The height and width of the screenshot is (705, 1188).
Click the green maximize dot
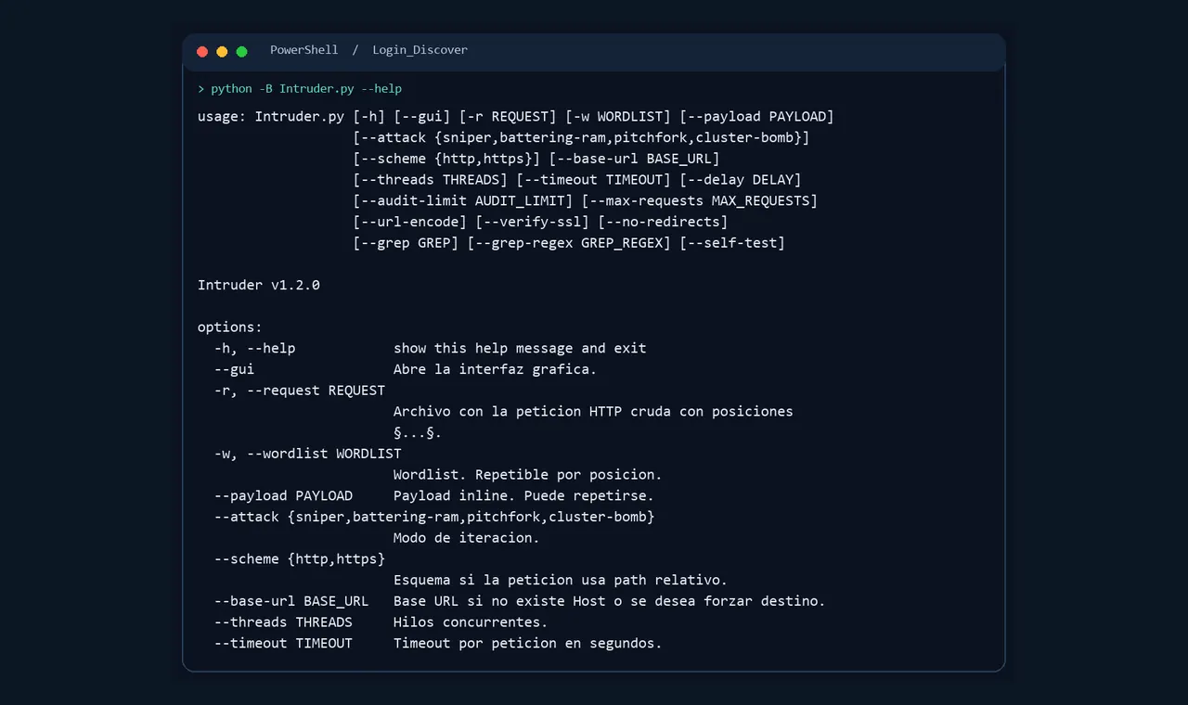point(241,52)
